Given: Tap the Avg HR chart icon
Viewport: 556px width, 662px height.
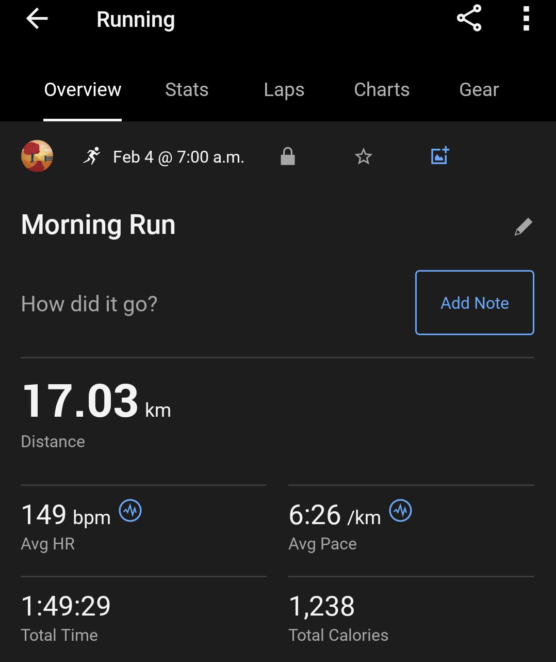Looking at the screenshot, I should pos(130,511).
